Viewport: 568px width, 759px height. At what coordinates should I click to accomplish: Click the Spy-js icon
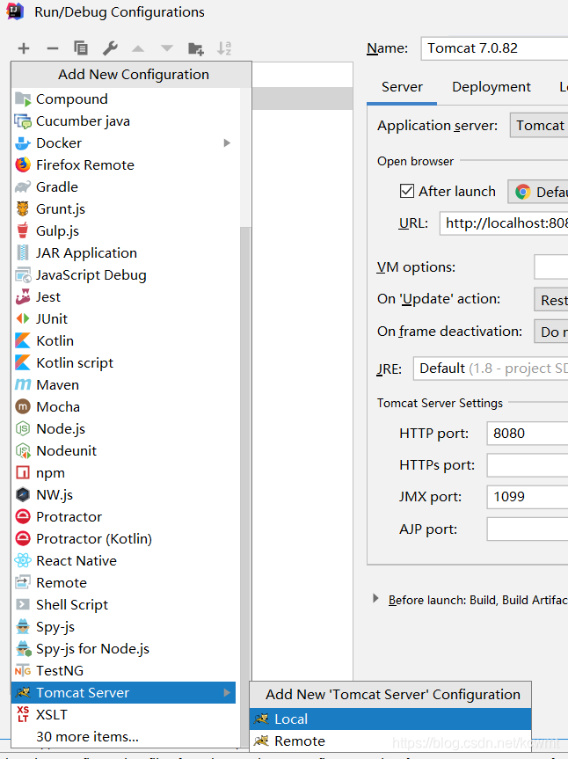point(23,627)
